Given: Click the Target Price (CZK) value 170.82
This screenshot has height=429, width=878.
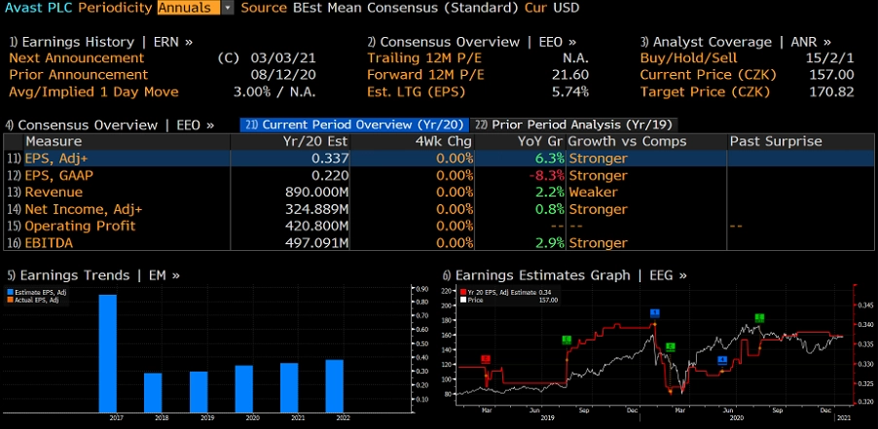Looking at the screenshot, I should click(831, 91).
